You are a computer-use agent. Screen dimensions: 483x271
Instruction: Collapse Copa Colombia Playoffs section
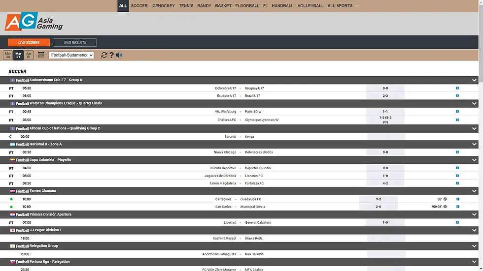pos(474,160)
